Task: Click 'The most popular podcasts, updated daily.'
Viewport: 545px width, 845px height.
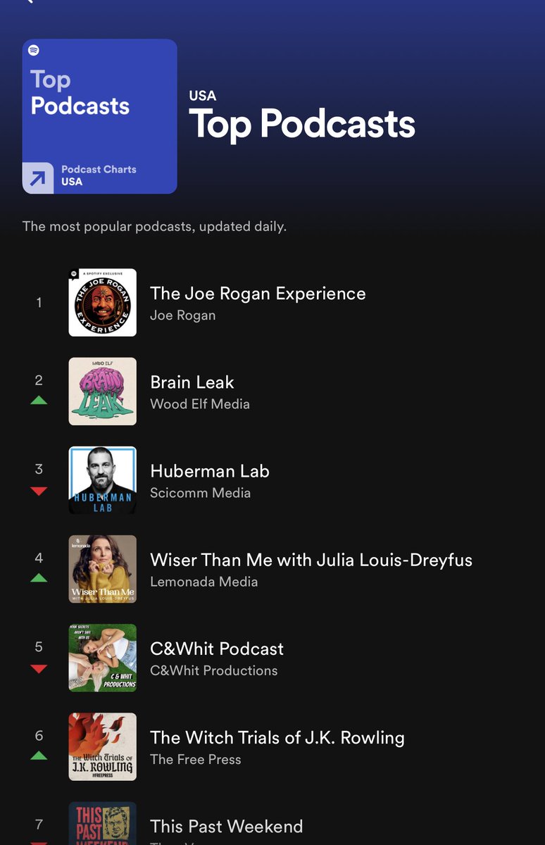Action: click(154, 227)
